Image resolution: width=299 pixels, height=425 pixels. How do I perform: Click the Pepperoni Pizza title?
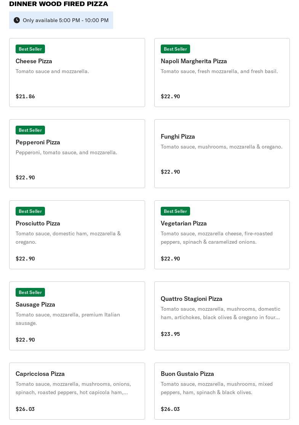click(x=38, y=142)
